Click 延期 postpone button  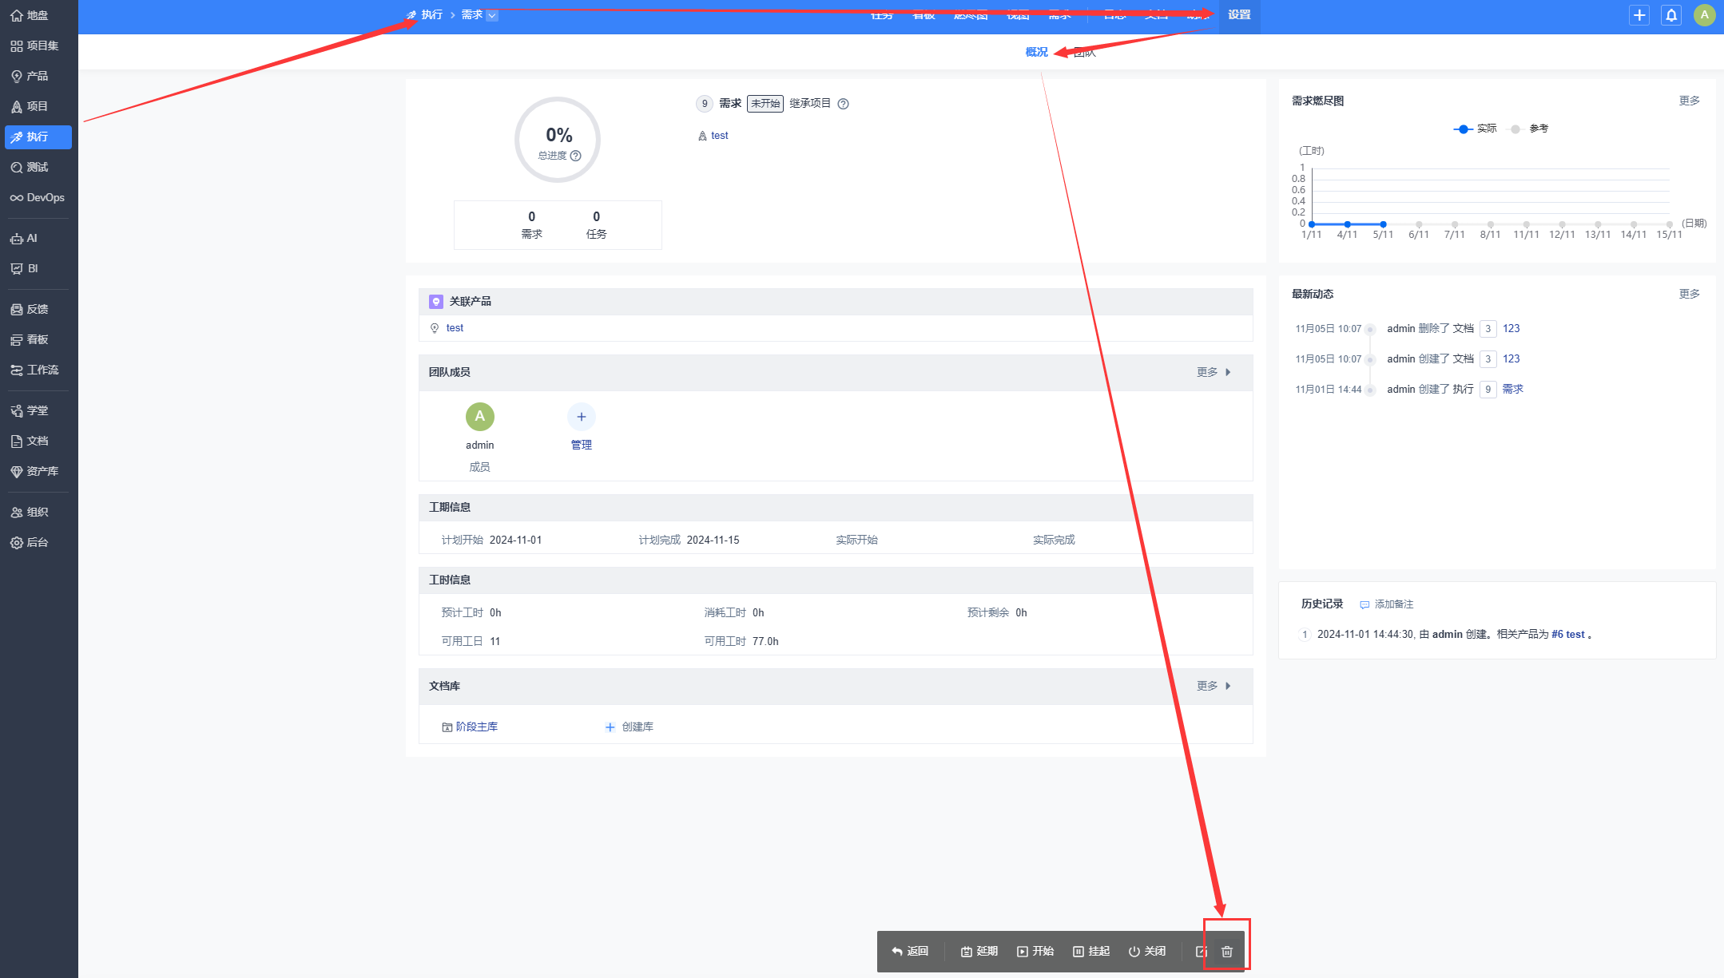pyautogui.click(x=979, y=951)
